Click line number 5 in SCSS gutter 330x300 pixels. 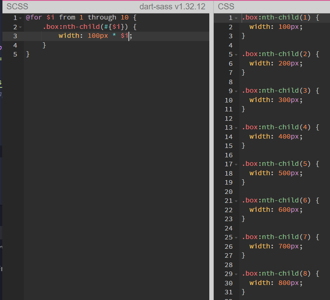pyautogui.click(x=15, y=54)
